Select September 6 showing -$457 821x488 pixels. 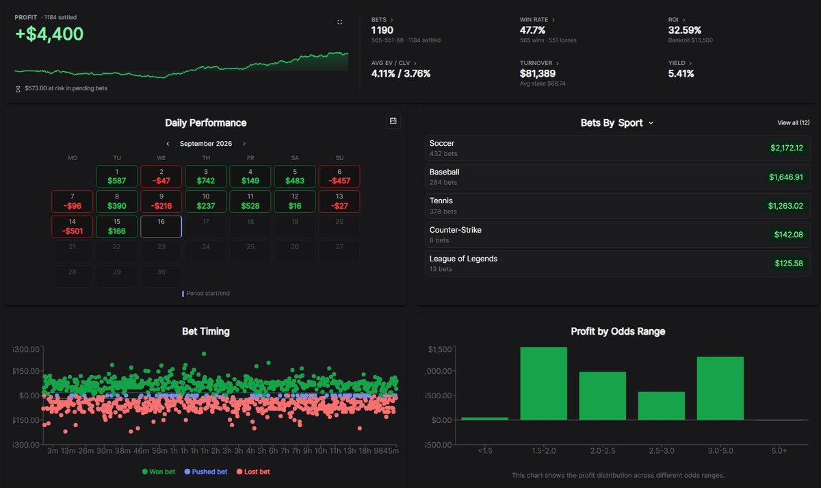[339, 176]
